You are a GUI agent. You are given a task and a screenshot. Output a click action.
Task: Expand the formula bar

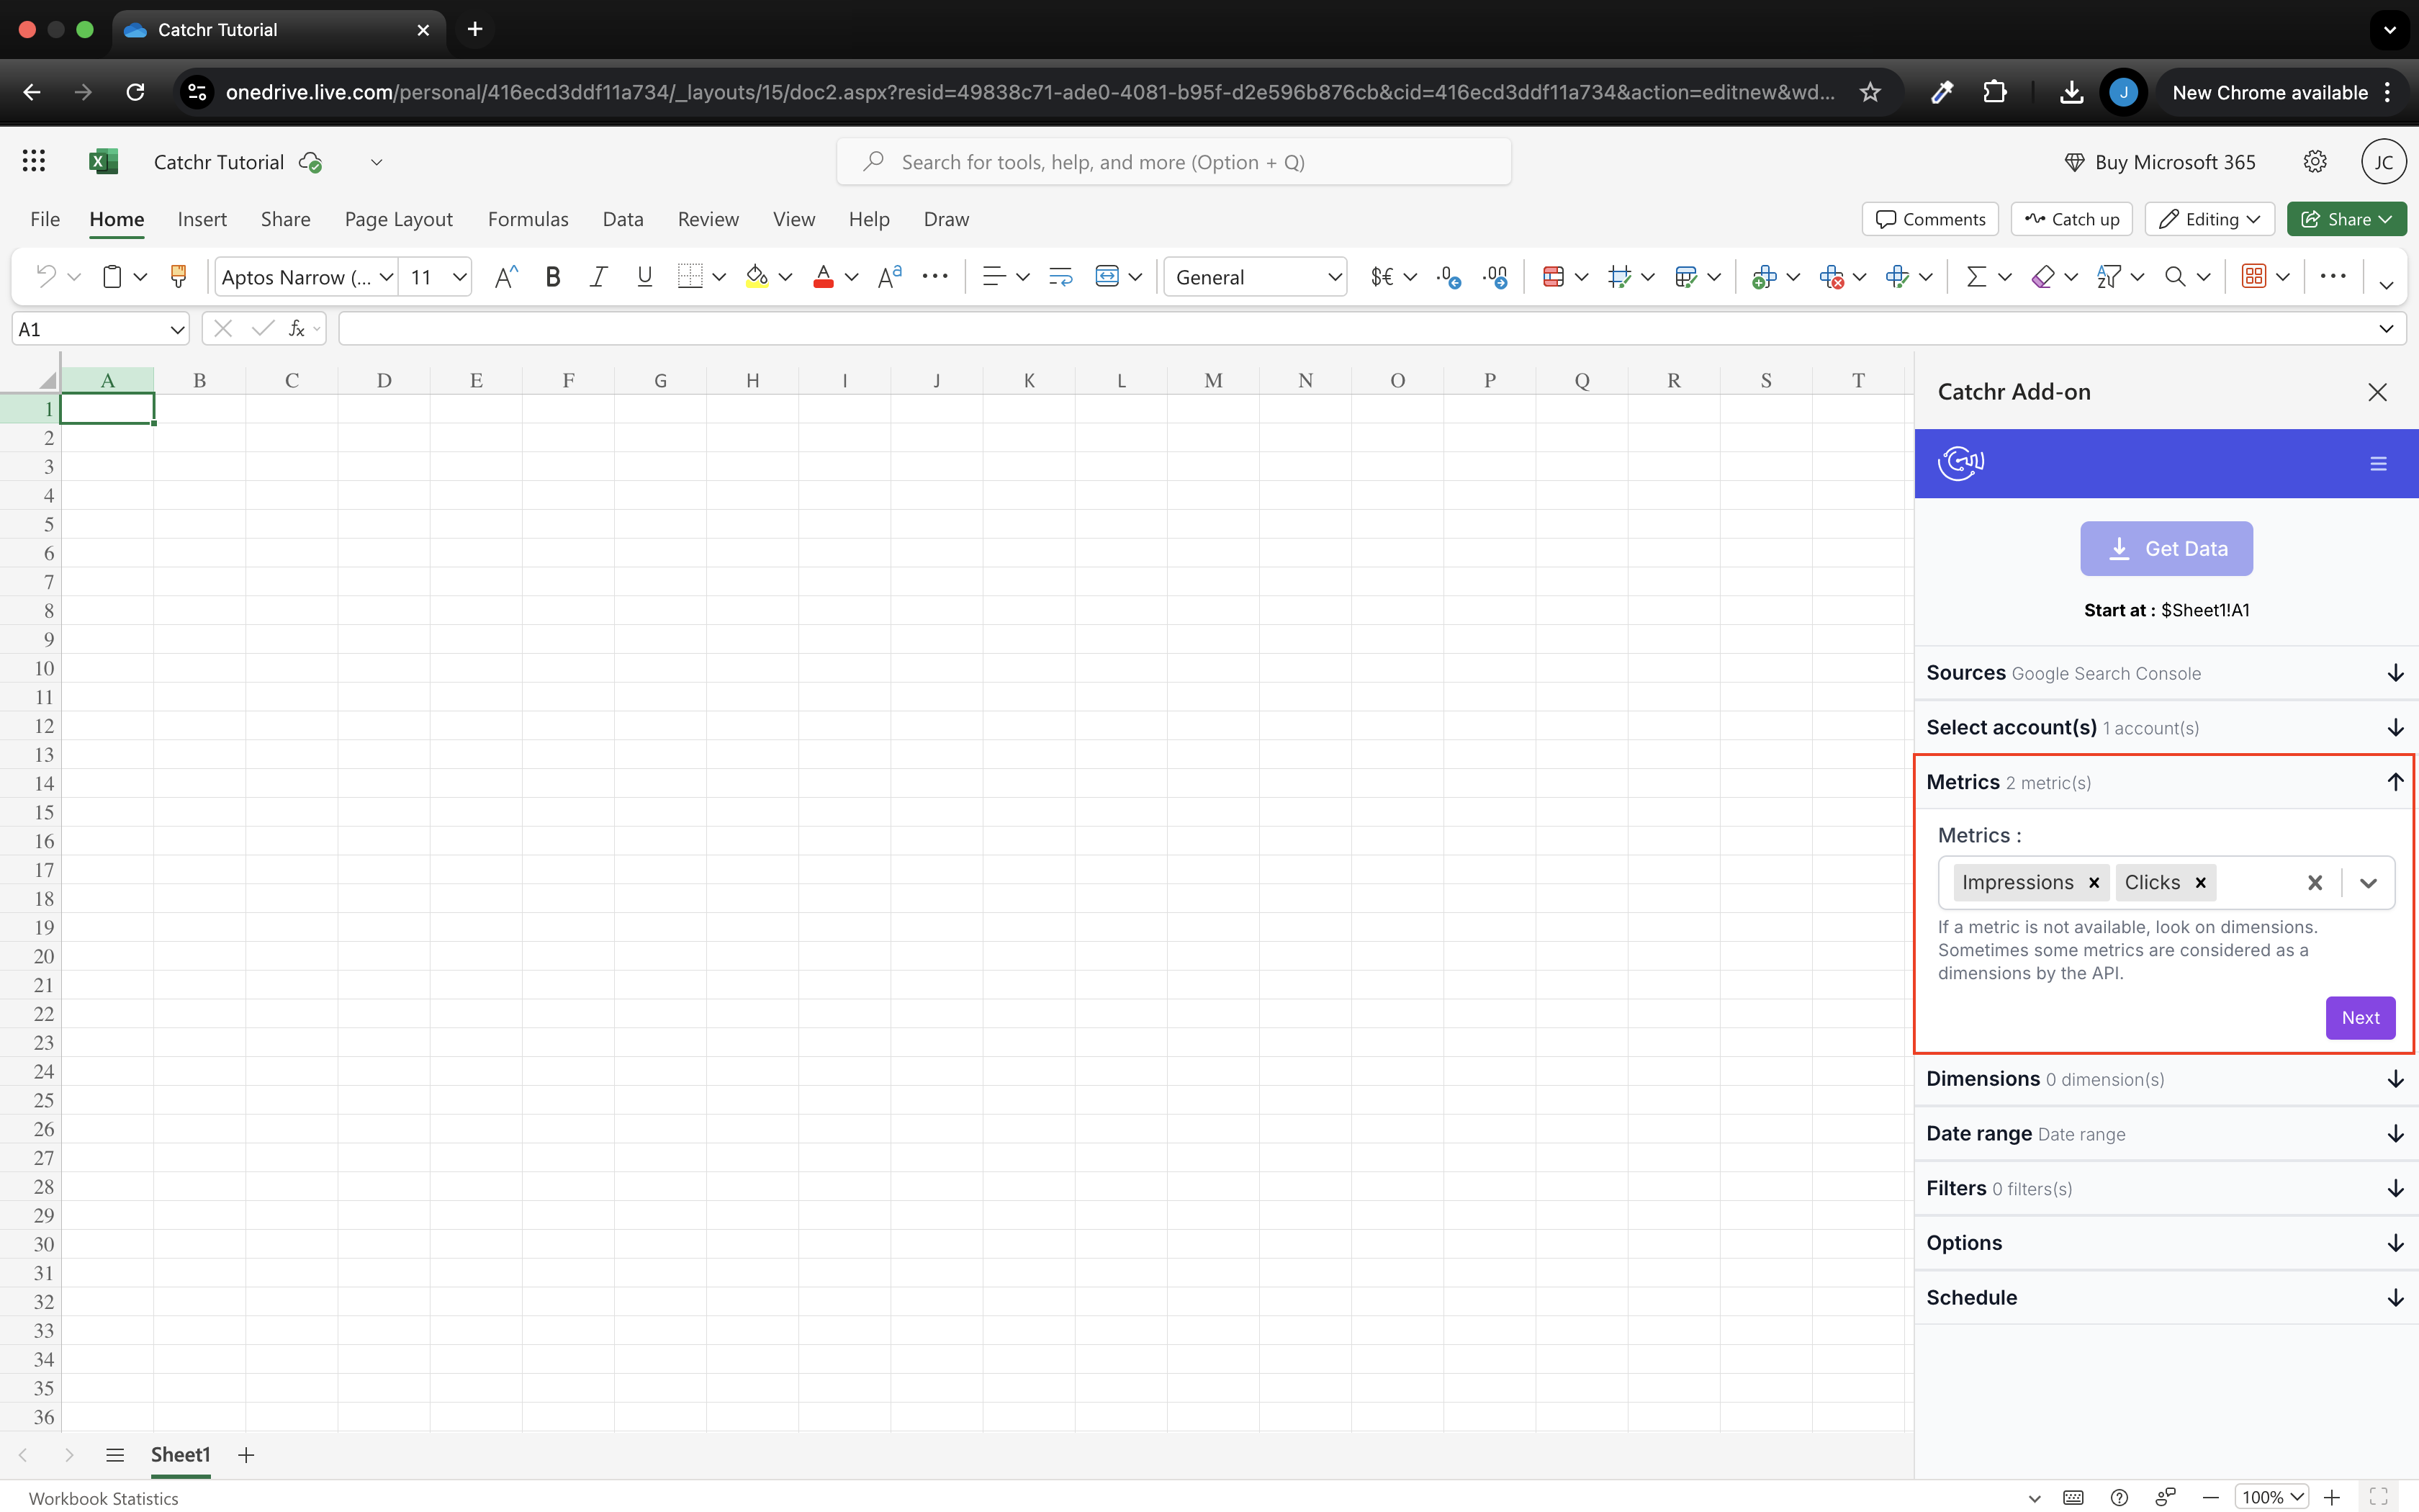point(2386,329)
